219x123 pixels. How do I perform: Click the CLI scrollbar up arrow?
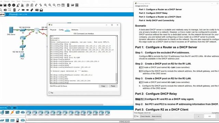click(x=116, y=37)
